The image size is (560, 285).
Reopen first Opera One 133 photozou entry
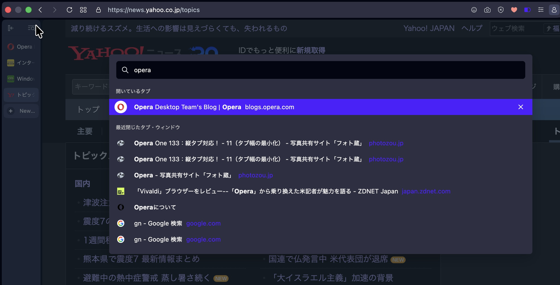pyautogui.click(x=320, y=143)
